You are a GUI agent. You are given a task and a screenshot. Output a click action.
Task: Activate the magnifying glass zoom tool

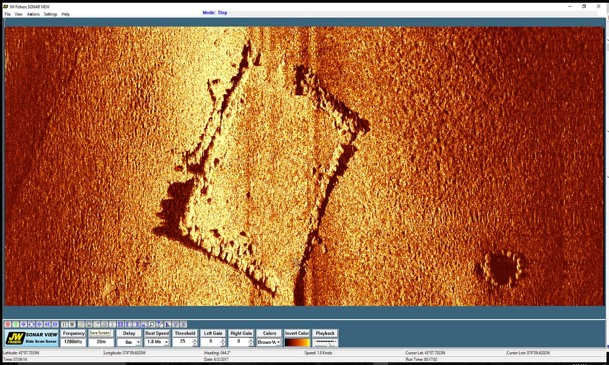pos(151,324)
